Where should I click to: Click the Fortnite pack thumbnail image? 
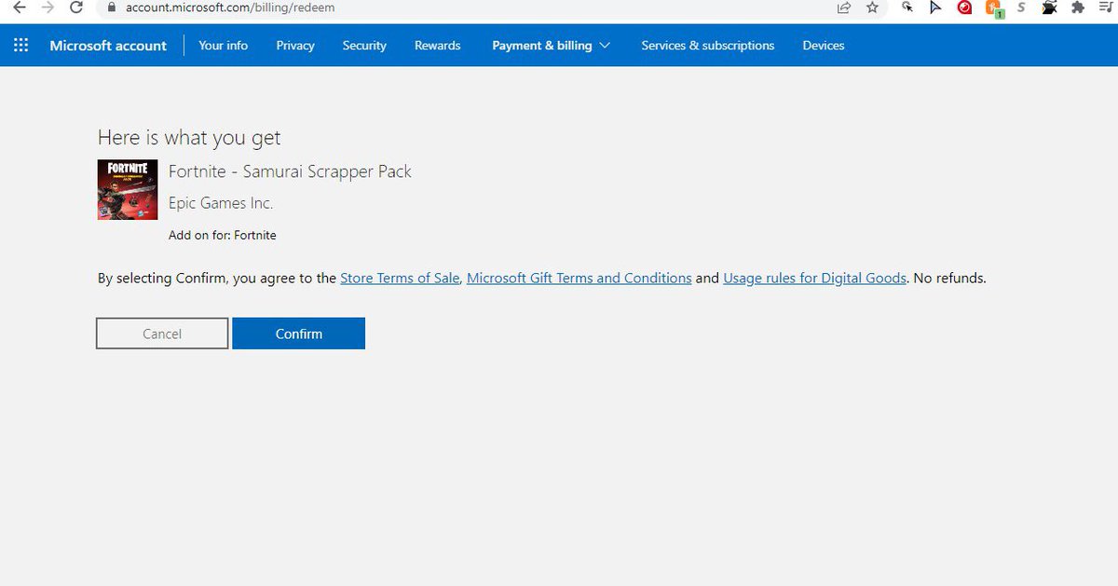(128, 190)
